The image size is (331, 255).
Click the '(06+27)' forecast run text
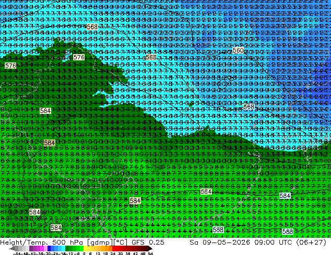point(311,243)
